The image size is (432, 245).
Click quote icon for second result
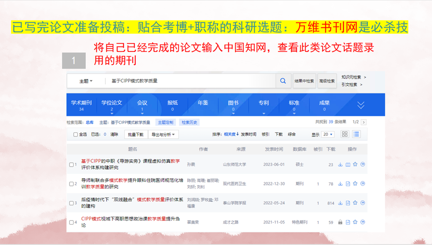pos(362,184)
